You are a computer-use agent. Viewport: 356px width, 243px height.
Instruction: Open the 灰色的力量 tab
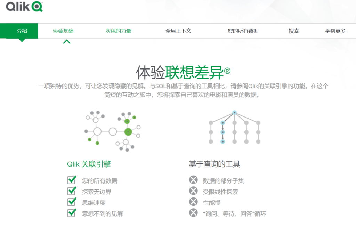118,31
